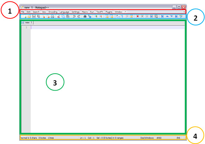Click the New file toolbar icon
The height and width of the screenshot is (144, 205).
[24, 17]
